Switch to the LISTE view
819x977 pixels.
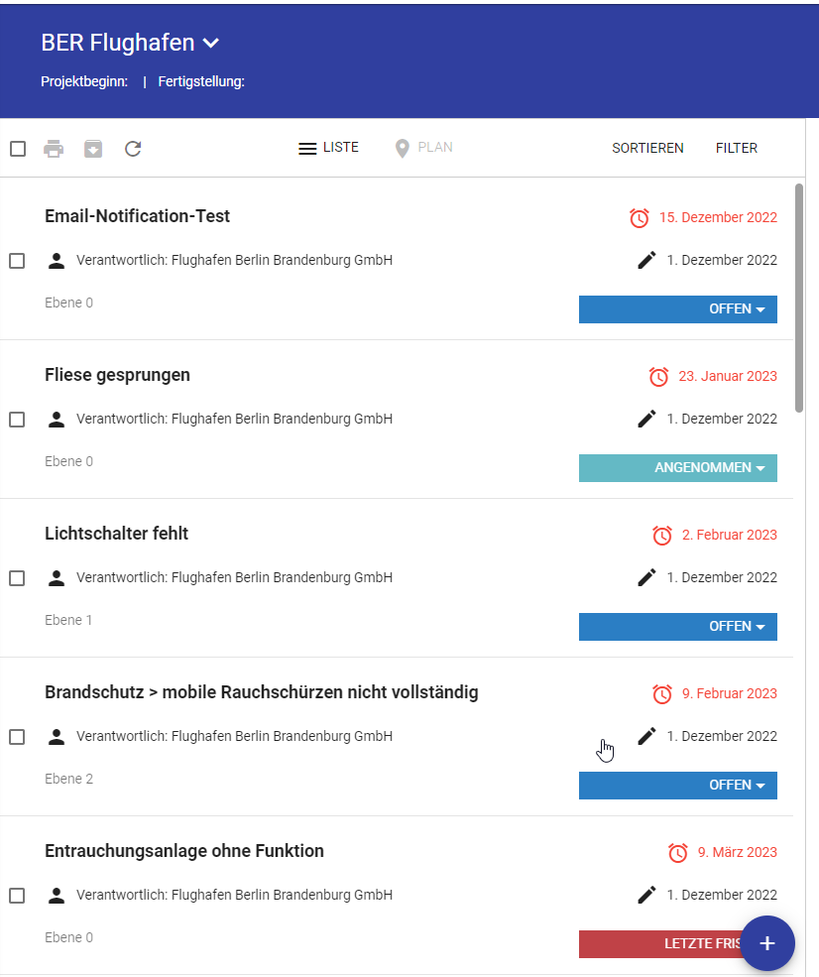pos(329,148)
